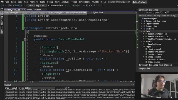The image size is (178, 100).
Task: Select Index.razor in Solution Explorer
Action: 154,62
